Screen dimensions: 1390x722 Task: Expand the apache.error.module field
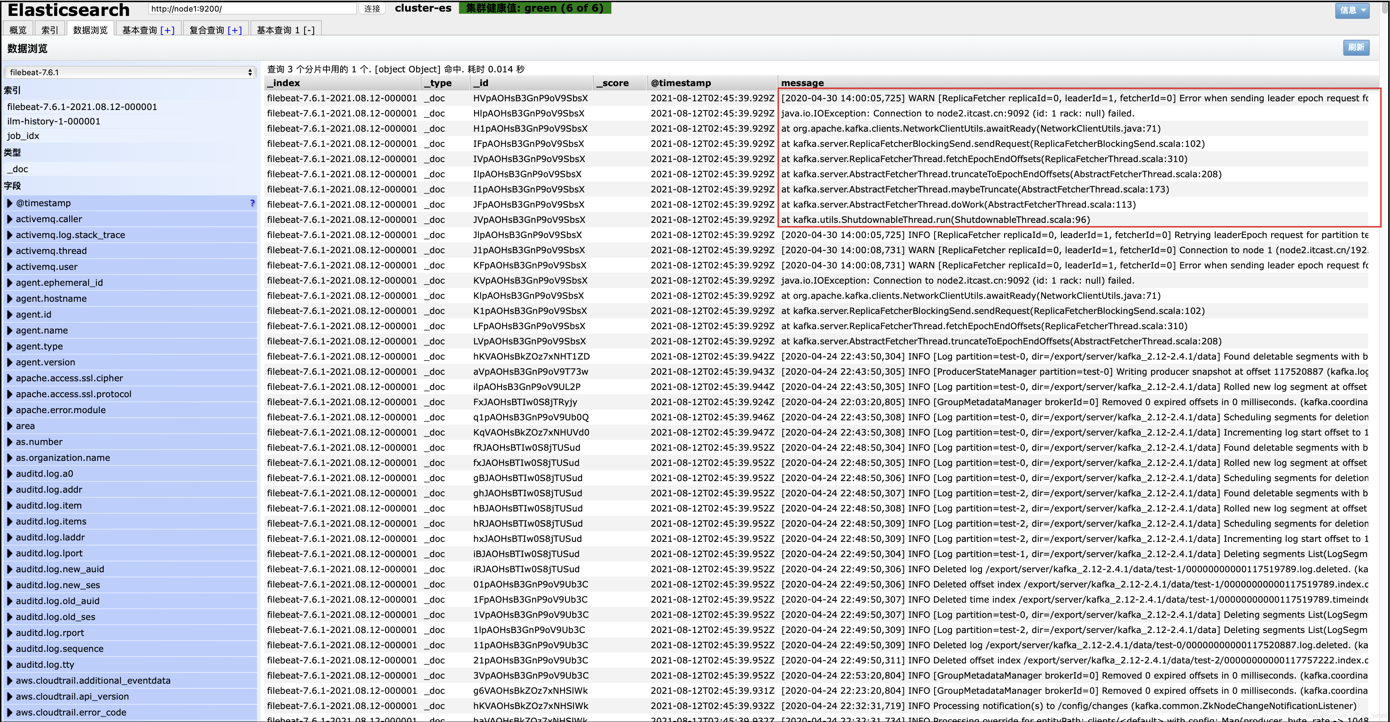(130, 410)
